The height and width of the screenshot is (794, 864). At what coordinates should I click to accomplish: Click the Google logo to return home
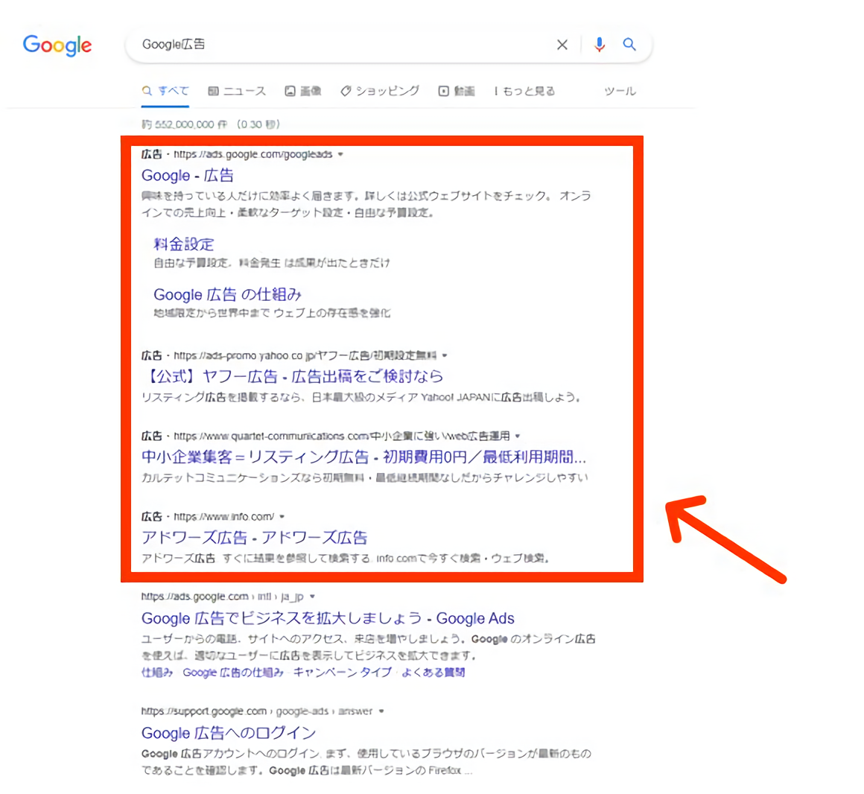tap(57, 45)
